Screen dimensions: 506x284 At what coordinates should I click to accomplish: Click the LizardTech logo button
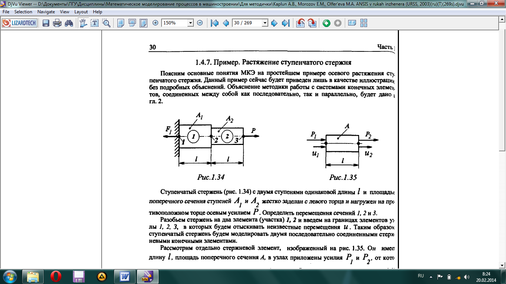(20, 23)
